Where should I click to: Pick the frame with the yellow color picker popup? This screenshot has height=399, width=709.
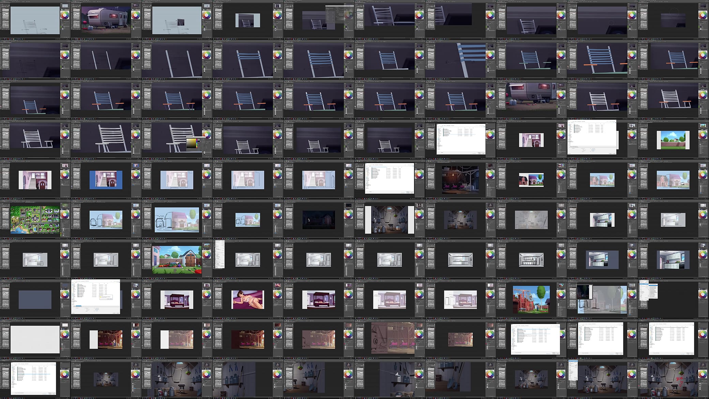[x=177, y=139]
